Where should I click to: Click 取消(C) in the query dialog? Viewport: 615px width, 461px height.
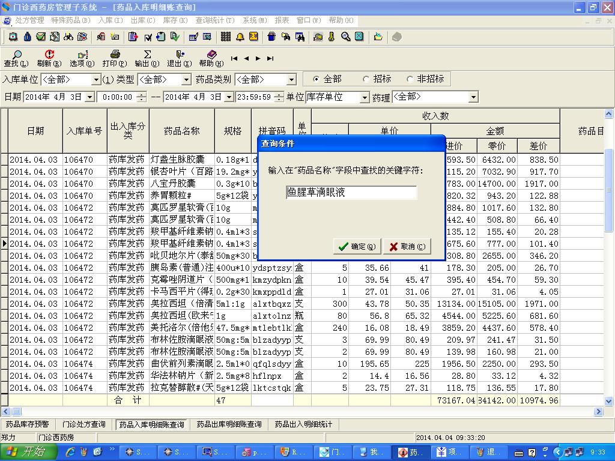pyautogui.click(x=407, y=246)
